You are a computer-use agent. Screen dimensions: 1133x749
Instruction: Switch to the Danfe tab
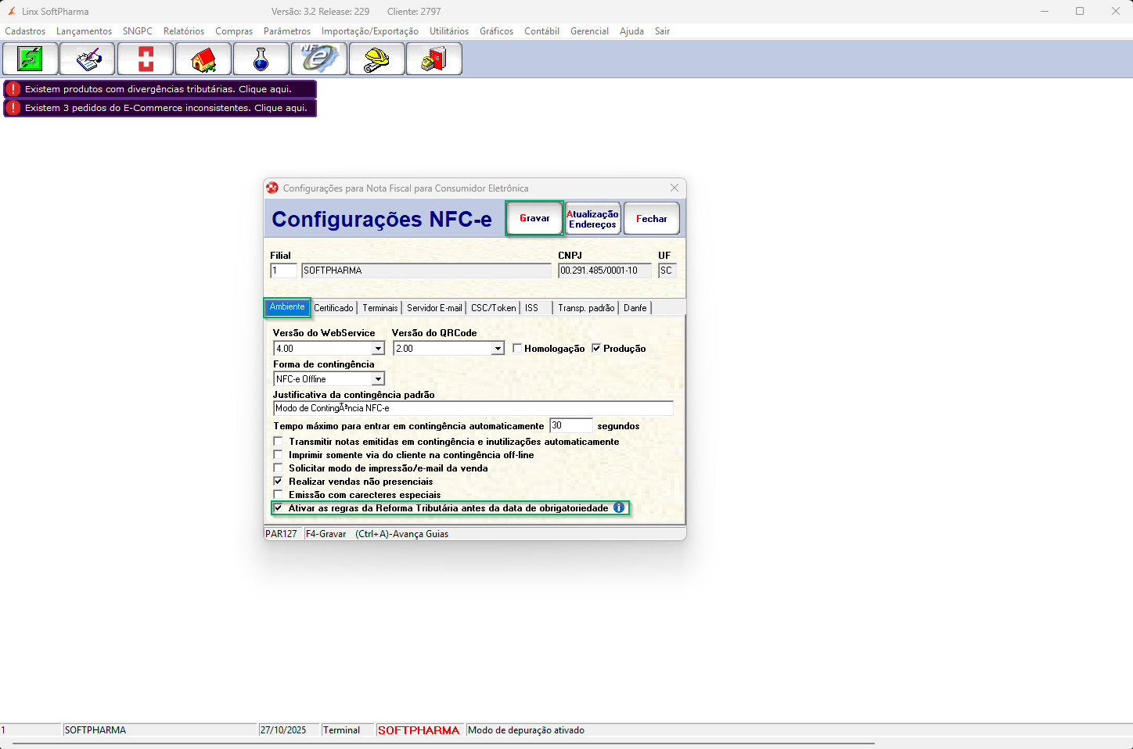(635, 308)
